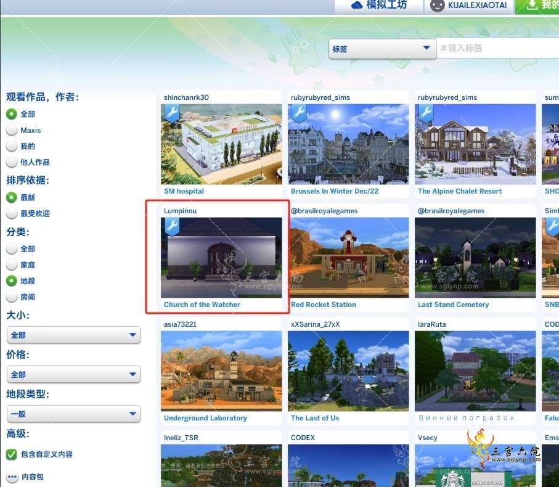This screenshot has height=487, width=559.
Task: Click The Last of Us title
Action: click(x=315, y=418)
